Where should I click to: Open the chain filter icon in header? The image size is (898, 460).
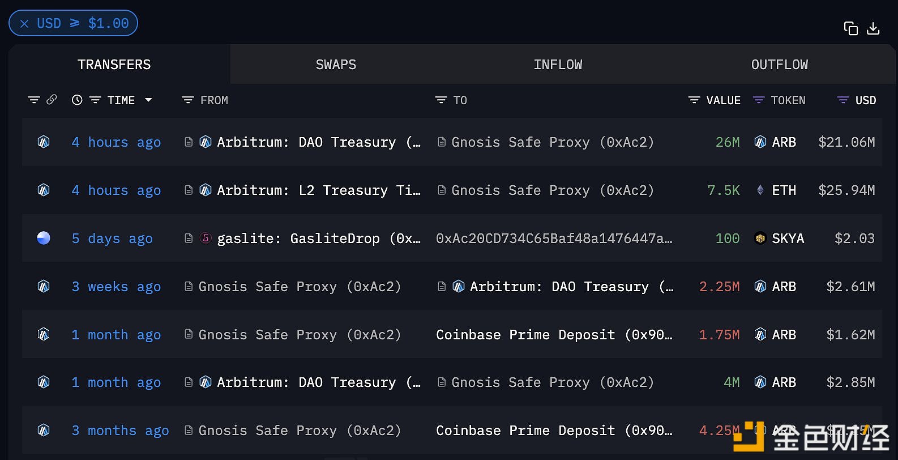(34, 100)
